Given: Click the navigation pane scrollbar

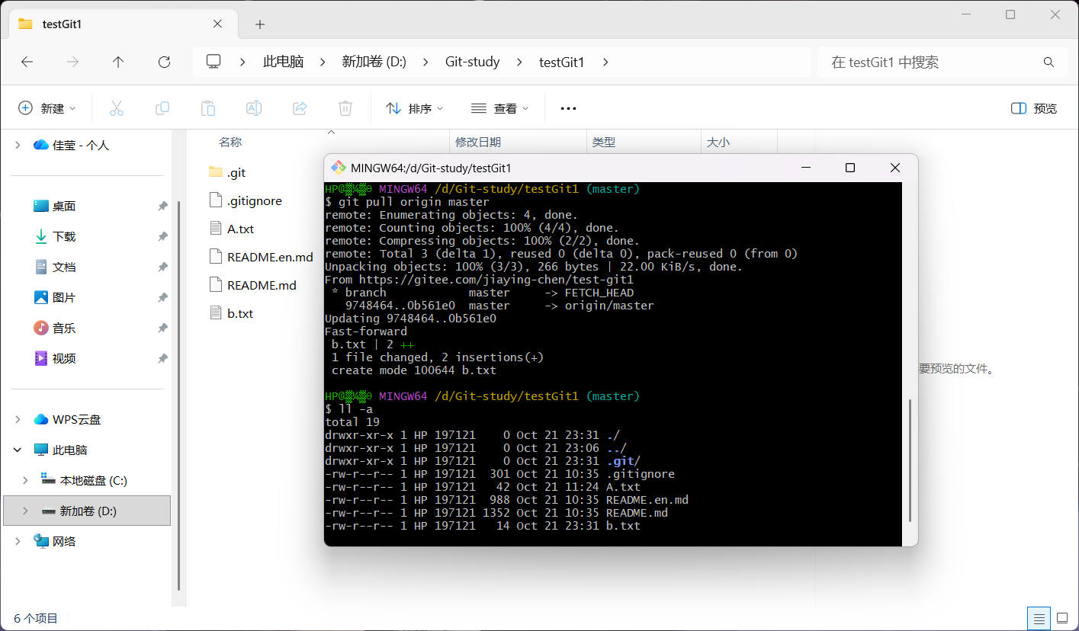Looking at the screenshot, I should [178, 396].
